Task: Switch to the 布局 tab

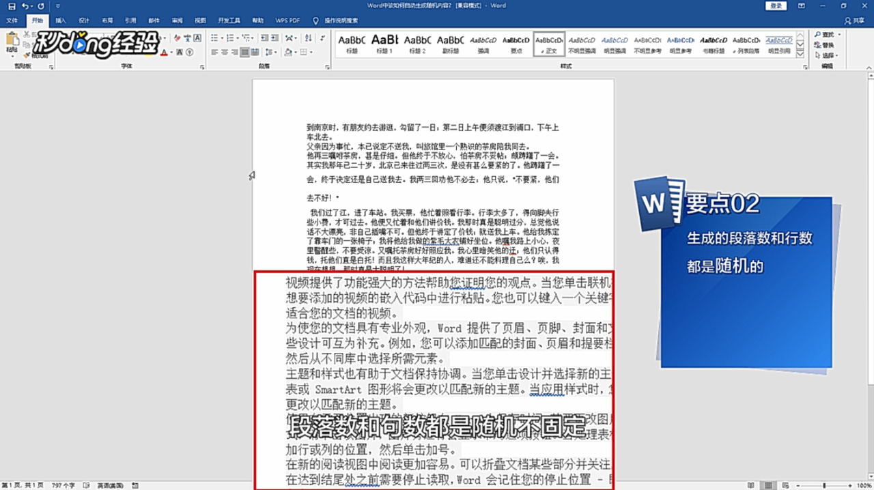Action: click(x=107, y=20)
